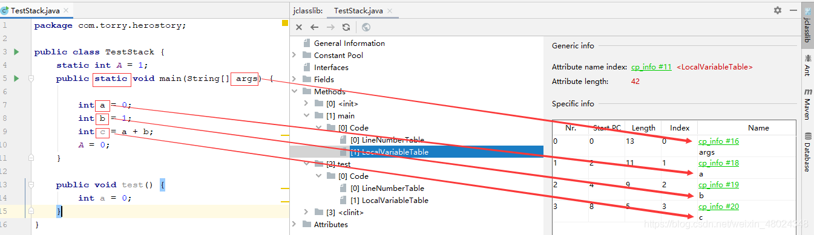Collapse the [0] Code node under main
This screenshot has height=235, width=814.
pyautogui.click(x=318, y=127)
